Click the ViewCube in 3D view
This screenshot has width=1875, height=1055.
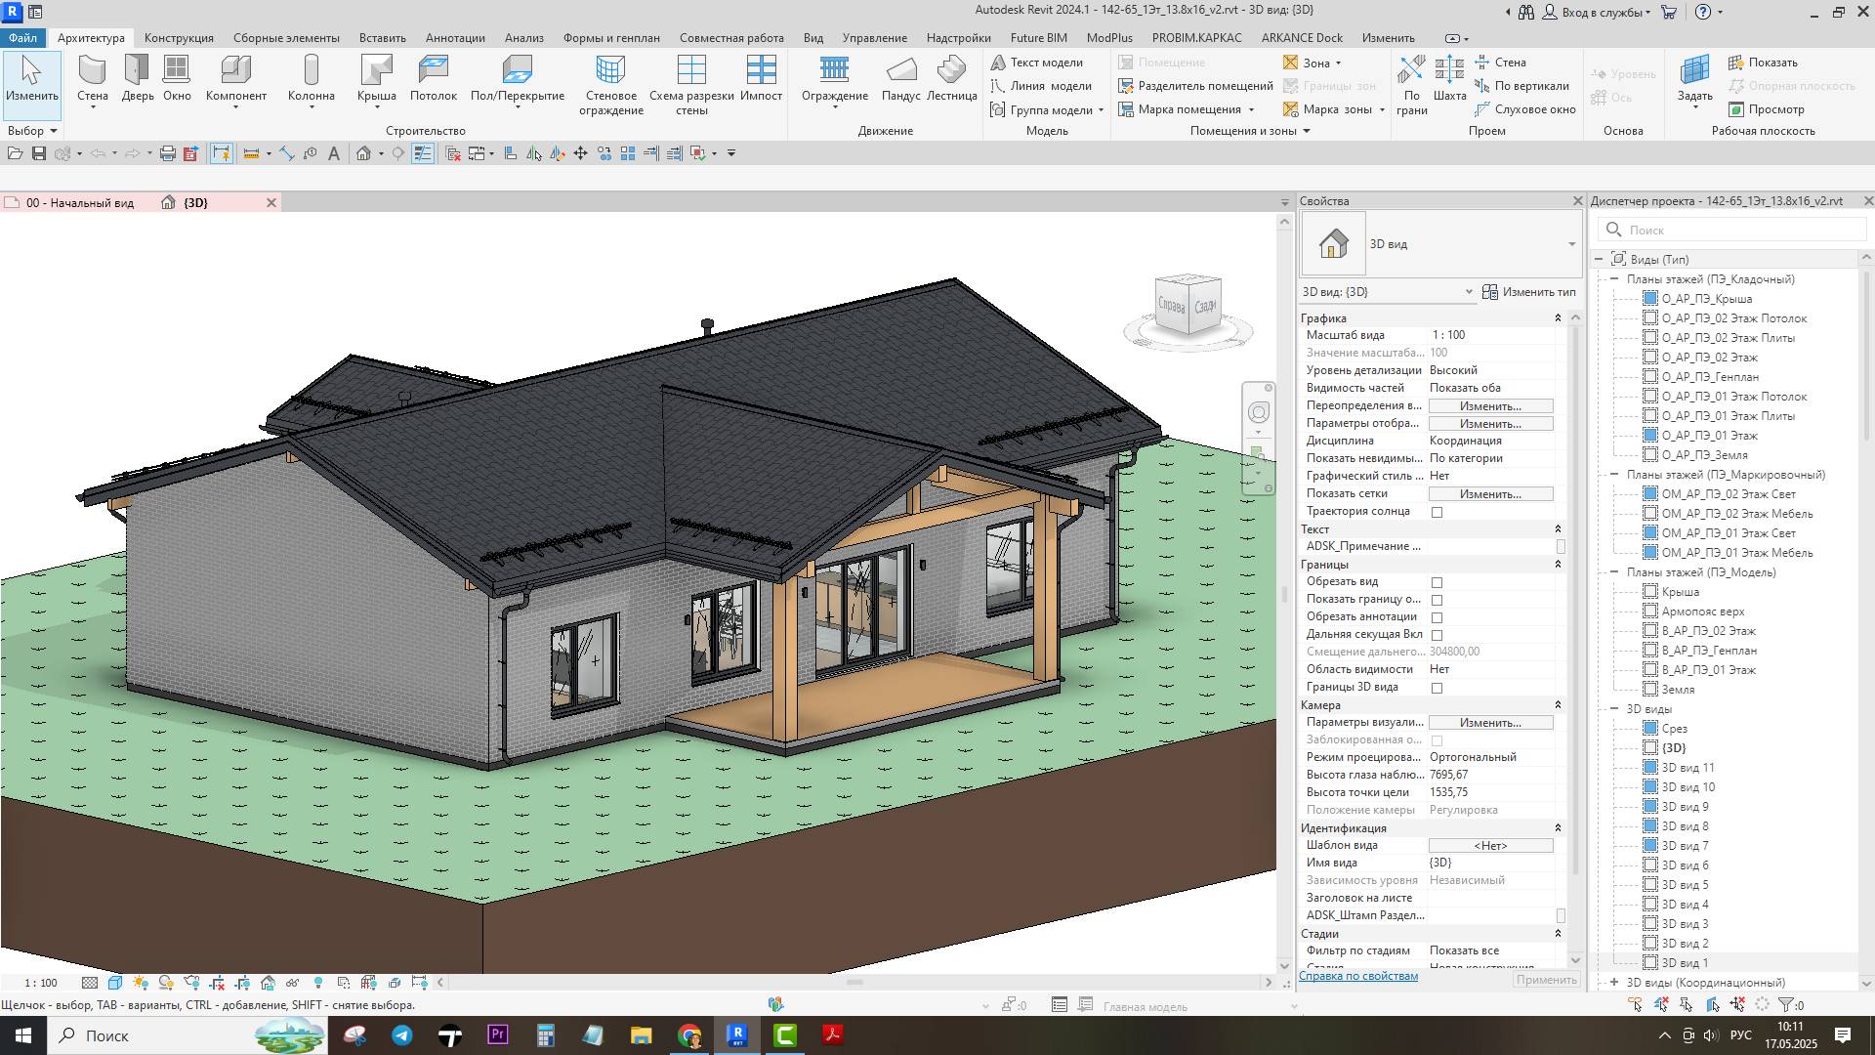pyautogui.click(x=1187, y=307)
